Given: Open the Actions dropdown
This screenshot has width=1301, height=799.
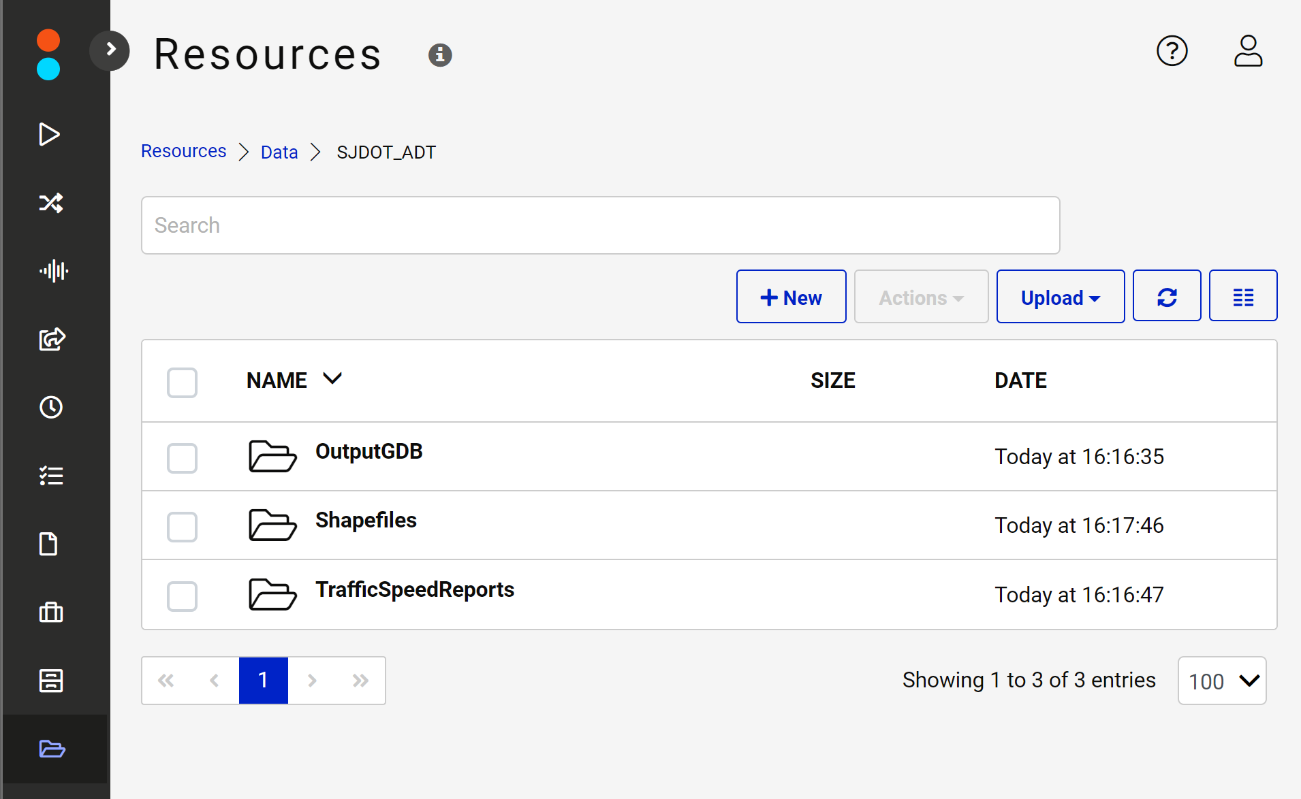Looking at the screenshot, I should click(921, 297).
